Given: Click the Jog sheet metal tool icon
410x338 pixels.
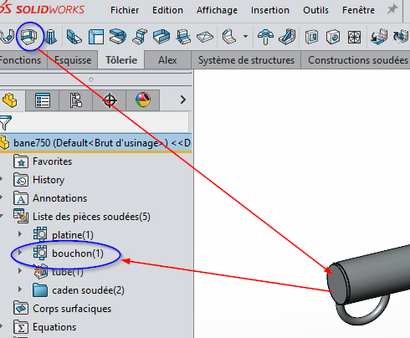Looking at the screenshot, I should coord(140,37).
